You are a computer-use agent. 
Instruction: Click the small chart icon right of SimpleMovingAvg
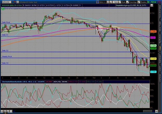pos(152,5)
